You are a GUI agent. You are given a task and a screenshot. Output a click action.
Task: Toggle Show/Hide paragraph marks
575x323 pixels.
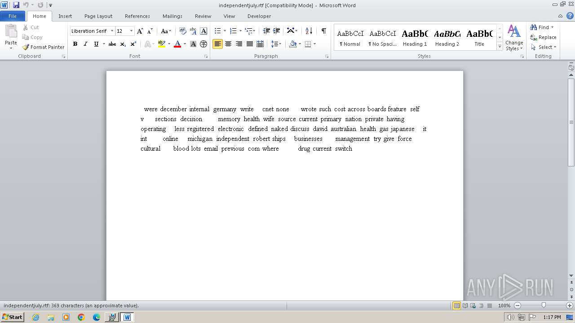click(323, 31)
